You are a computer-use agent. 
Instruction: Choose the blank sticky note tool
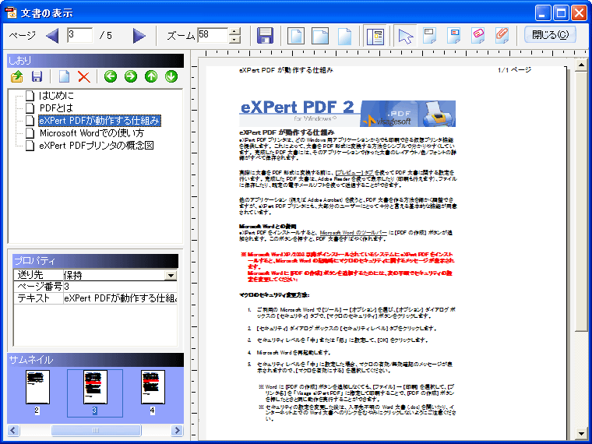pos(429,36)
